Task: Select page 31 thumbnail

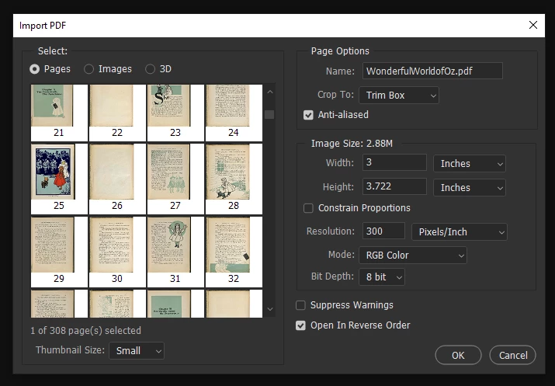Action: pyautogui.click(x=175, y=252)
